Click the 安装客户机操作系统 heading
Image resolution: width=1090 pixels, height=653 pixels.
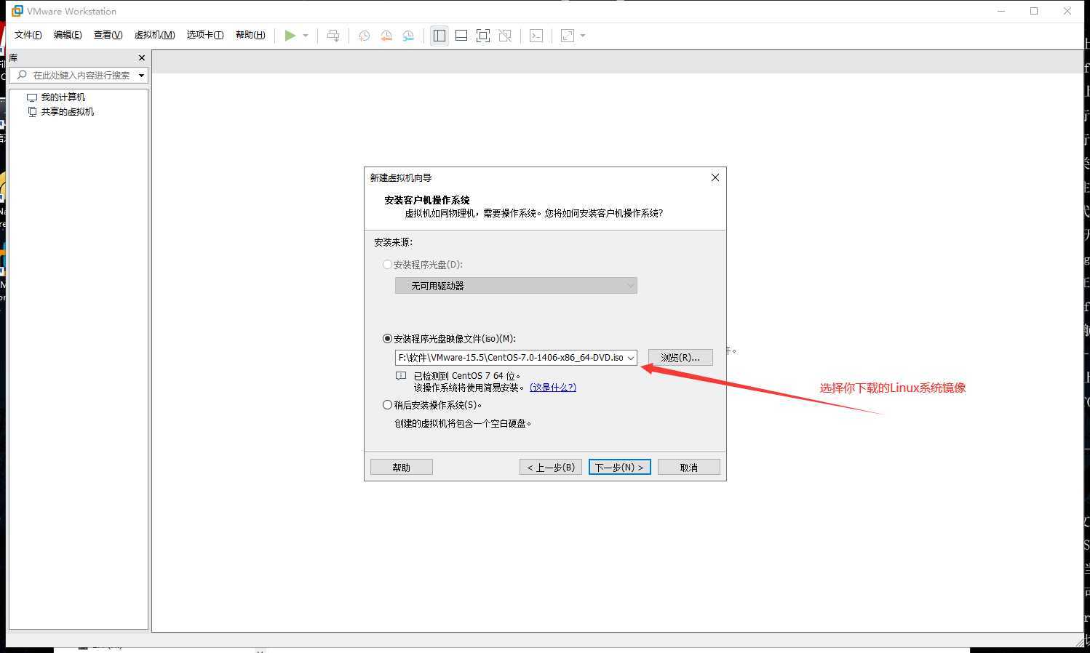tap(427, 200)
